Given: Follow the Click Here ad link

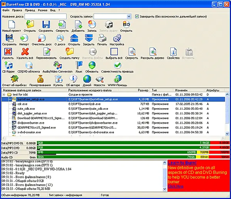Looking at the screenshot, I should [176, 186].
